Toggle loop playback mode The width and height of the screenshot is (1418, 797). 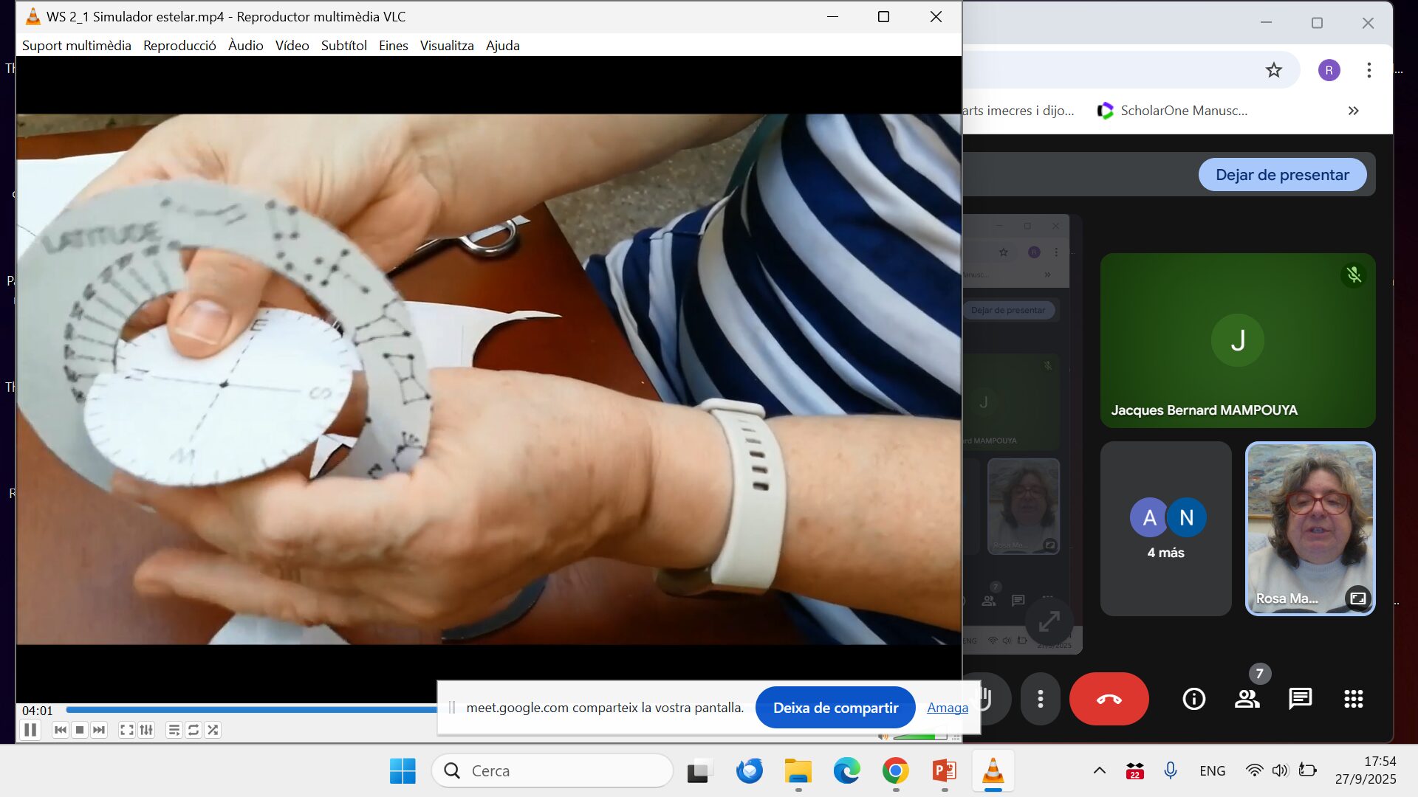(193, 730)
